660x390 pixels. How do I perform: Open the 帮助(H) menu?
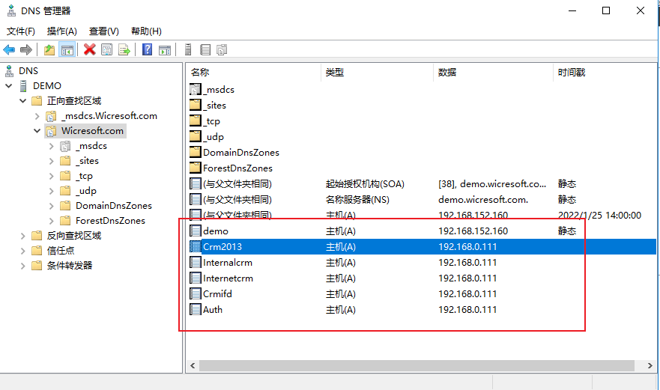click(146, 31)
